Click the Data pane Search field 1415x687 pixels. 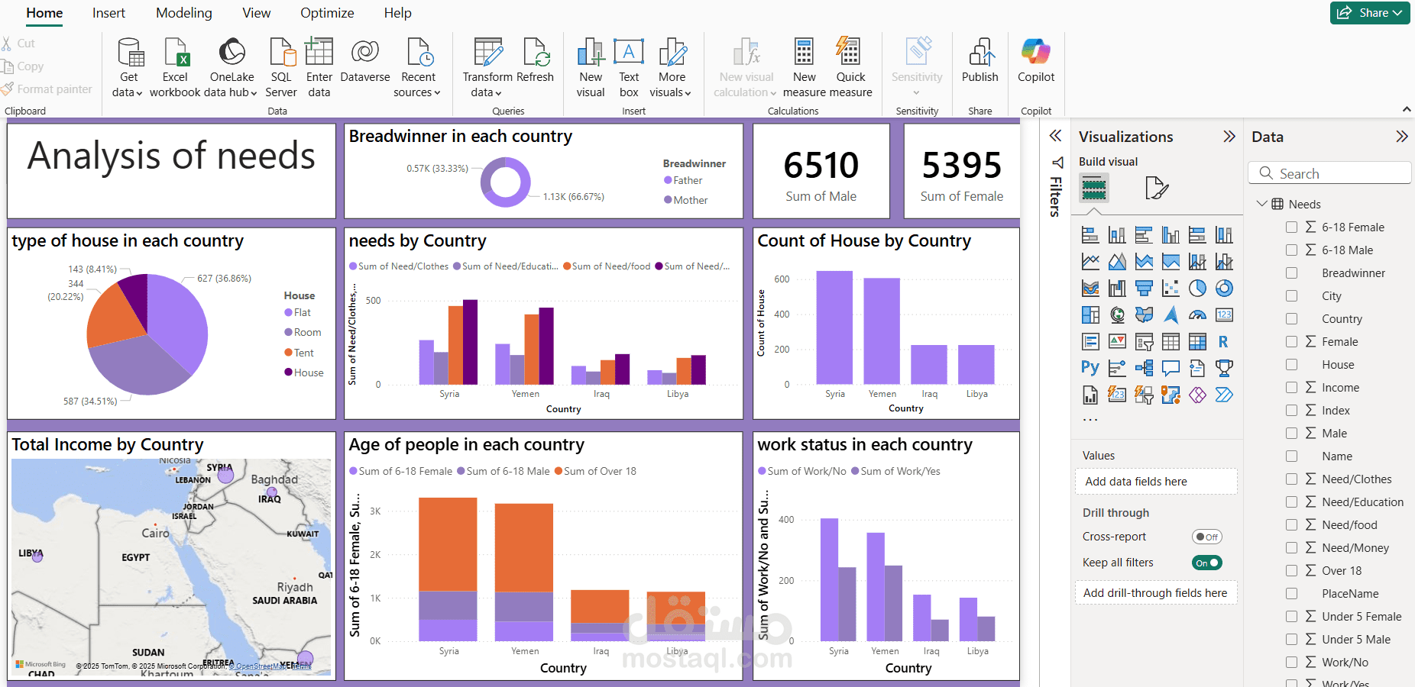[1330, 173]
